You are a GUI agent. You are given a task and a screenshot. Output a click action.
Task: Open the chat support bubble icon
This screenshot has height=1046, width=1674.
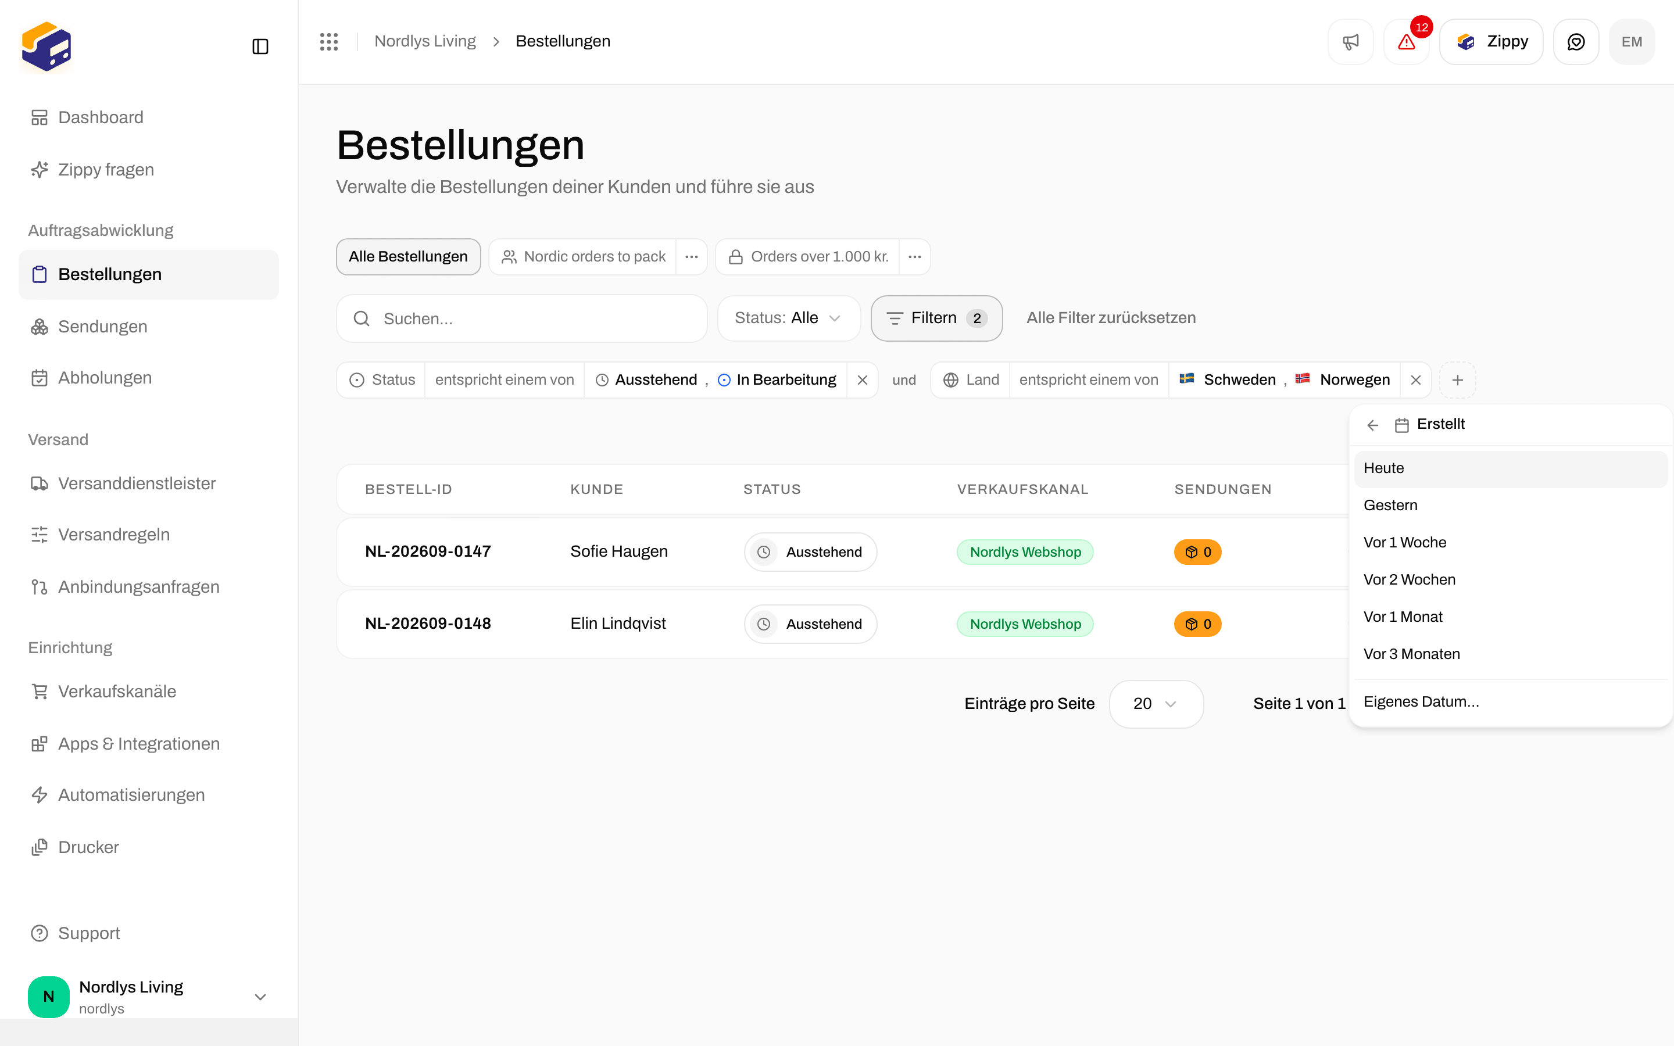pos(1576,41)
